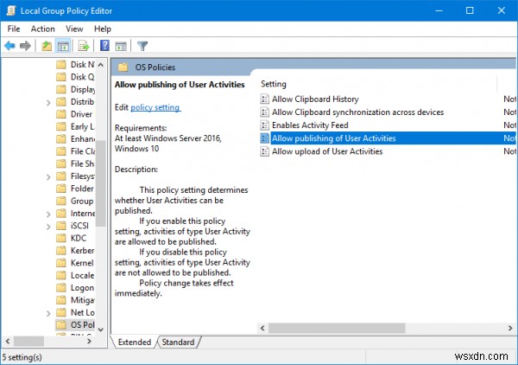Screen dimensions: 518x365
Task: Click the policy setting edit link
Action: click(155, 107)
